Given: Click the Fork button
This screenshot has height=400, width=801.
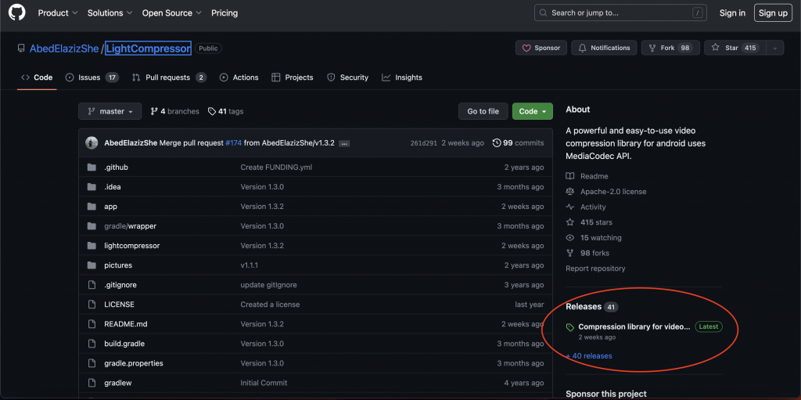Looking at the screenshot, I should click(x=670, y=48).
